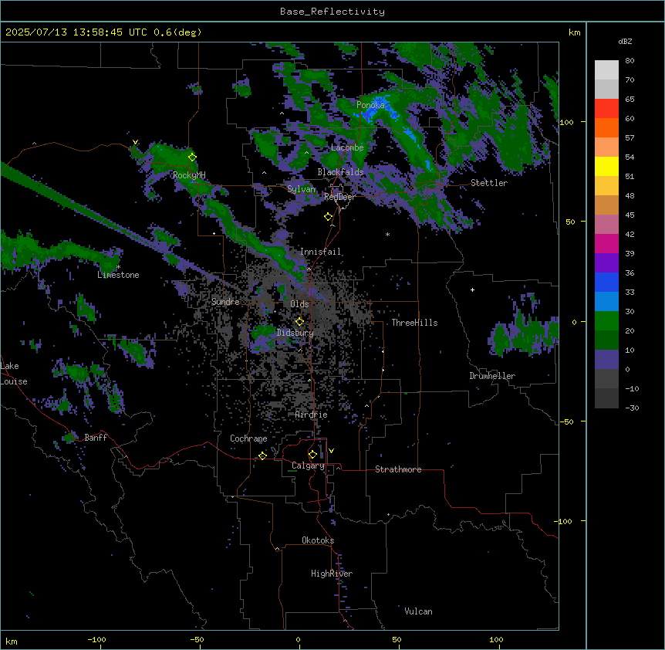Viewport: 665px width, 650px height.
Task: Click the yellow diamond marker above Calgary label
Action: pyautogui.click(x=312, y=455)
